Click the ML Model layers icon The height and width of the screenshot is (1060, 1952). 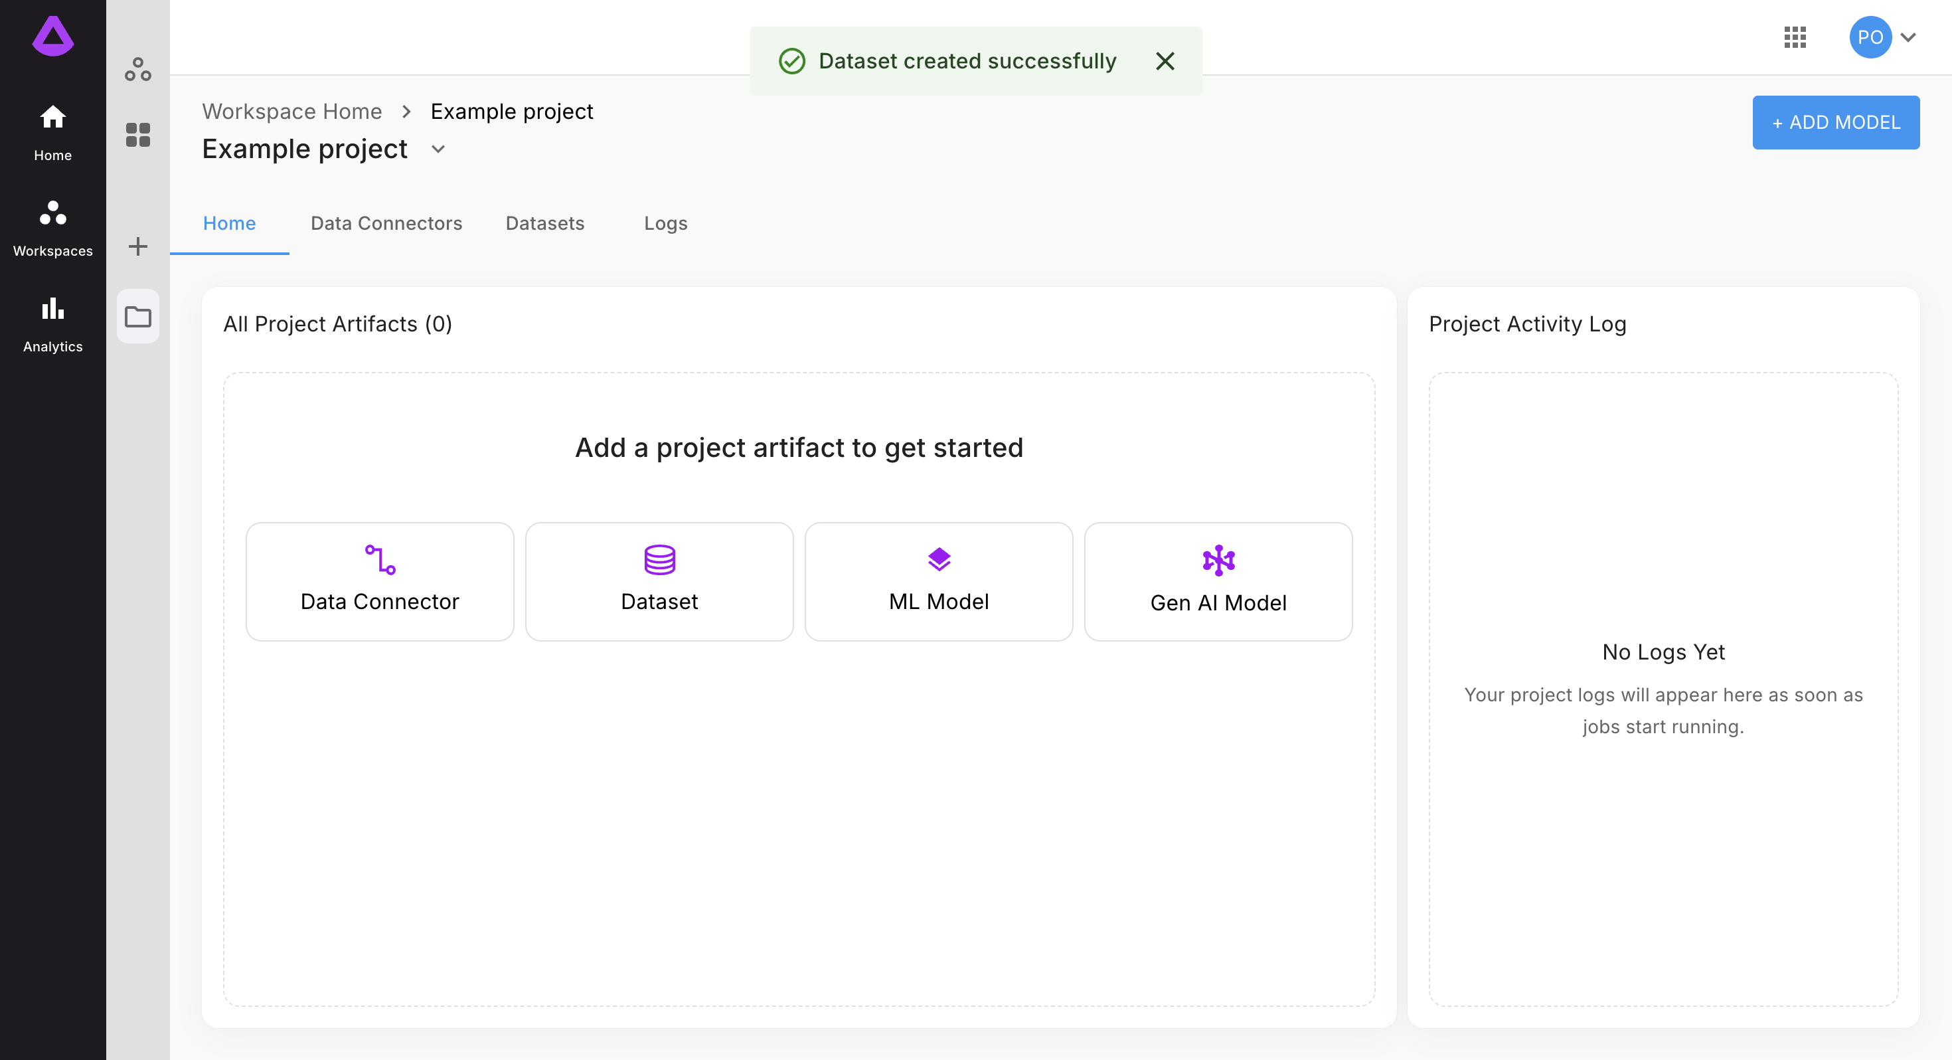939,560
